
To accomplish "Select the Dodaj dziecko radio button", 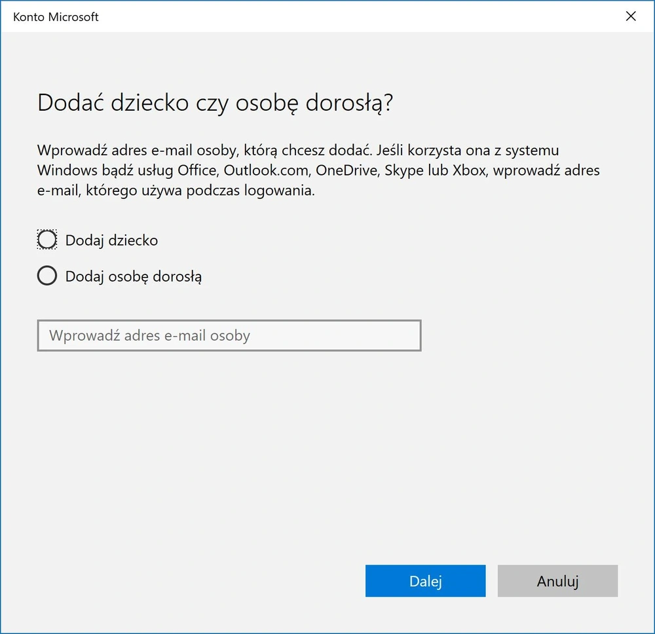I will [47, 240].
